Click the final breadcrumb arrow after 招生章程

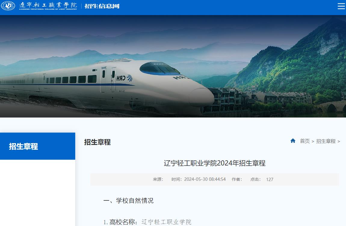pos(339,141)
